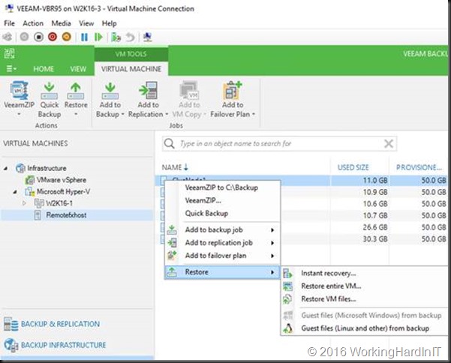Click the 26.6 GB used size cell
The height and width of the screenshot is (363, 451).
point(374,227)
